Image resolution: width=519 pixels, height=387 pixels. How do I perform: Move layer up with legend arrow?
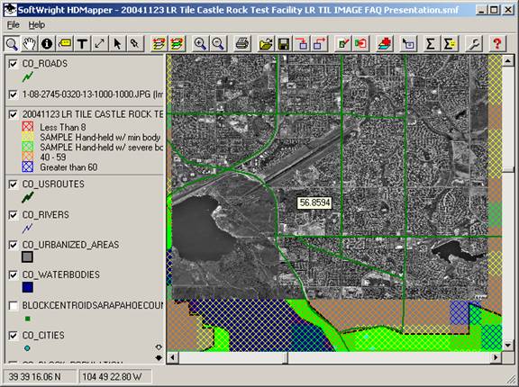159,347
